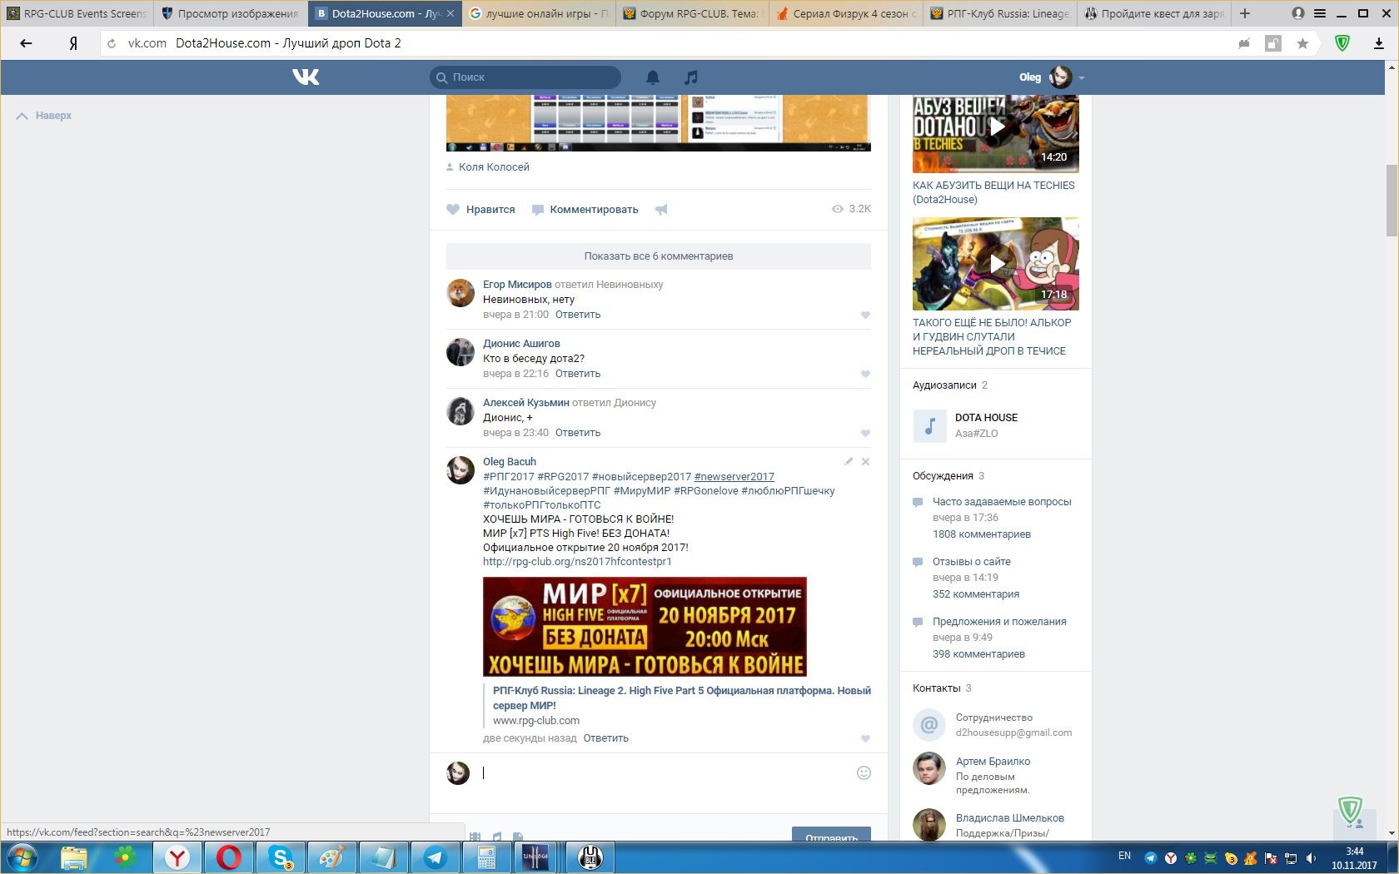This screenshot has width=1399, height=874.
Task: Click Комментировать under the post
Action: click(585, 209)
